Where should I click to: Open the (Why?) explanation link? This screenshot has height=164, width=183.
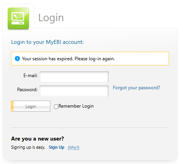coord(73,148)
